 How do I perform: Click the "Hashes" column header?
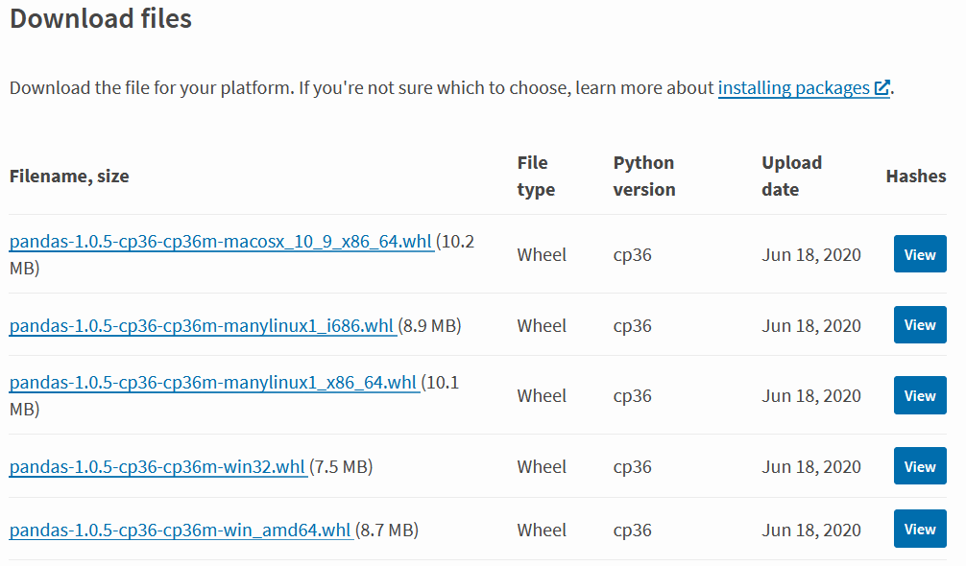coord(915,177)
